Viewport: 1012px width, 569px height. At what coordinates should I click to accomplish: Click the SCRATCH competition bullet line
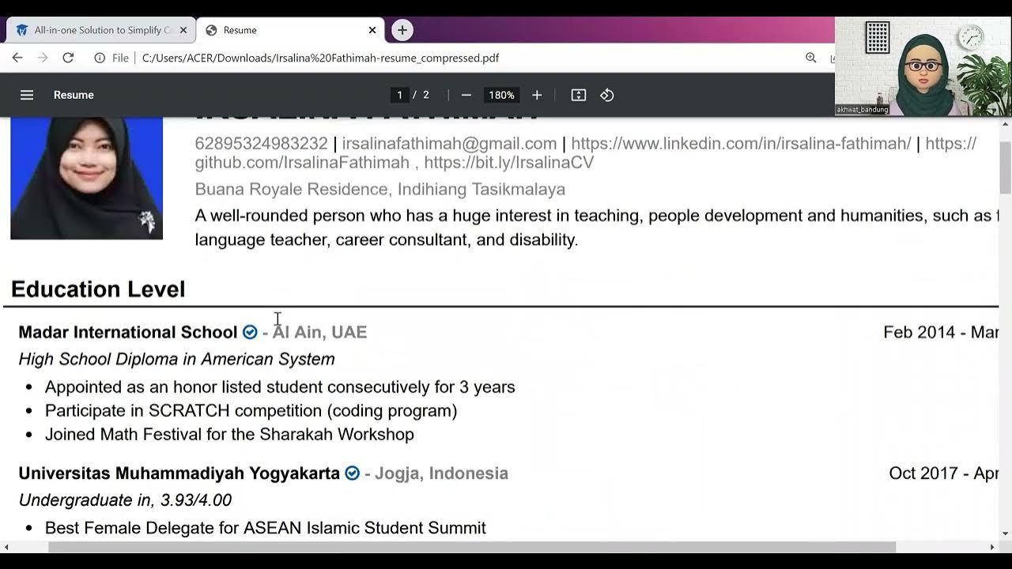click(251, 410)
